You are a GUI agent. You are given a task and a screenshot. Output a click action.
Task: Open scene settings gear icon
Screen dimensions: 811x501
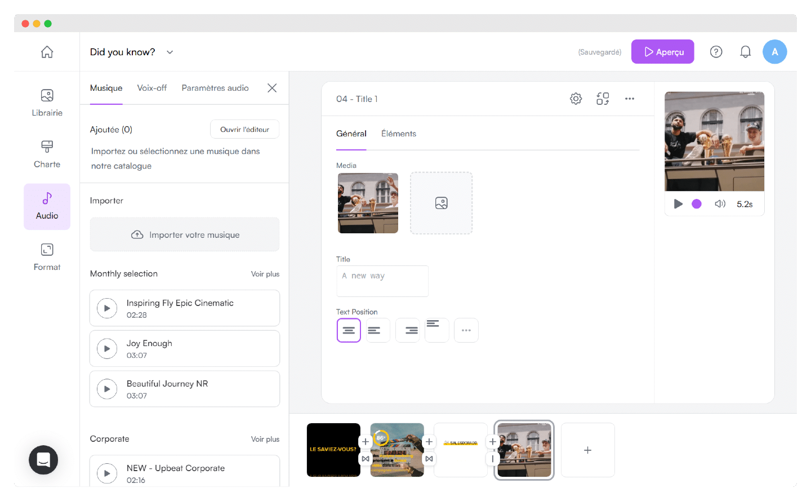pyautogui.click(x=576, y=99)
